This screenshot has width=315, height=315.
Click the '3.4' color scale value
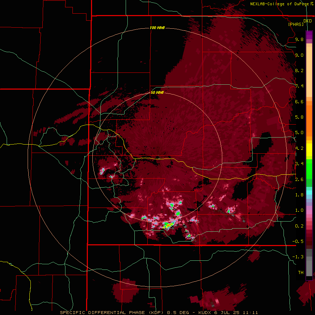(299, 163)
